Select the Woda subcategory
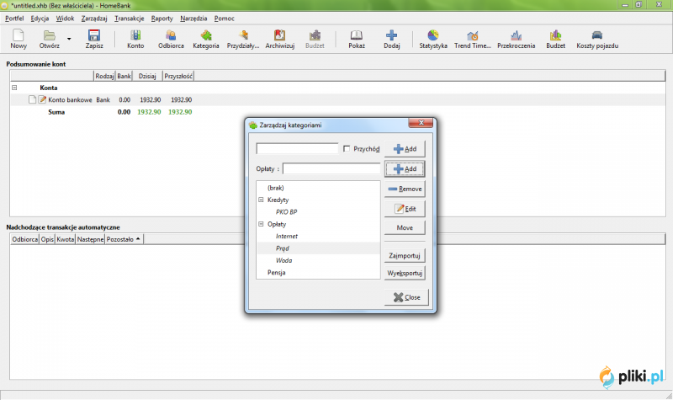This screenshot has height=400, width=673. click(x=318, y=260)
